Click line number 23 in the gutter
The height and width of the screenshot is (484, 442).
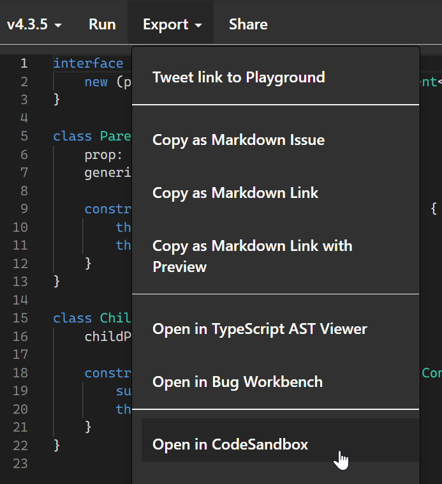coord(20,464)
